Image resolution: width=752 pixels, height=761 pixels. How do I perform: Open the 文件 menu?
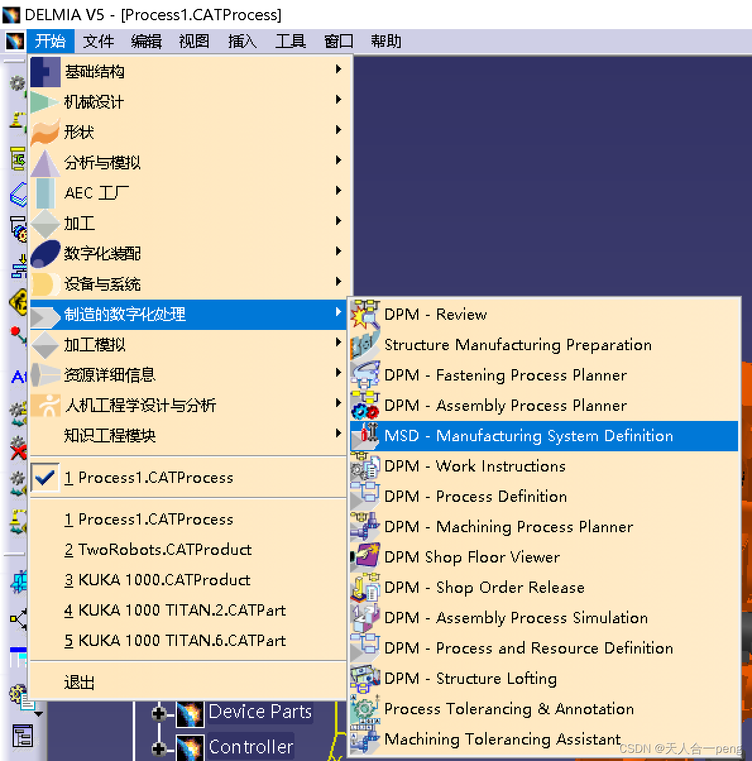(x=99, y=42)
